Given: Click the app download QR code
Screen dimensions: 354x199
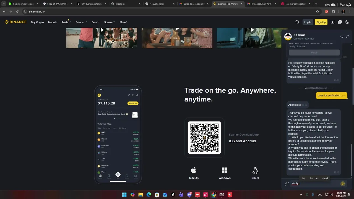Looking at the screenshot, I should 204,138.
